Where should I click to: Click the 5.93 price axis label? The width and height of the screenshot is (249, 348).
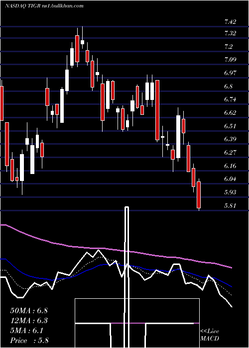click(230, 192)
